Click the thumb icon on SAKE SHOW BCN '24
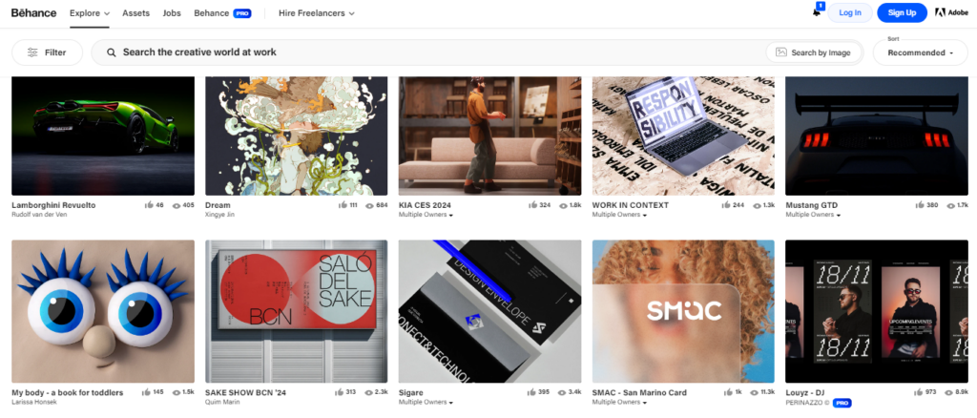977x418 pixels. pos(339,392)
